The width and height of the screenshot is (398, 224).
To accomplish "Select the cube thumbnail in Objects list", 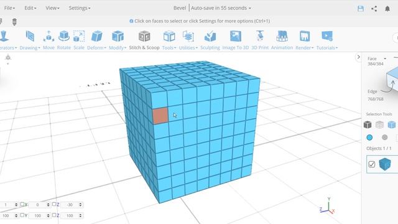I will pyautogui.click(x=385, y=164).
